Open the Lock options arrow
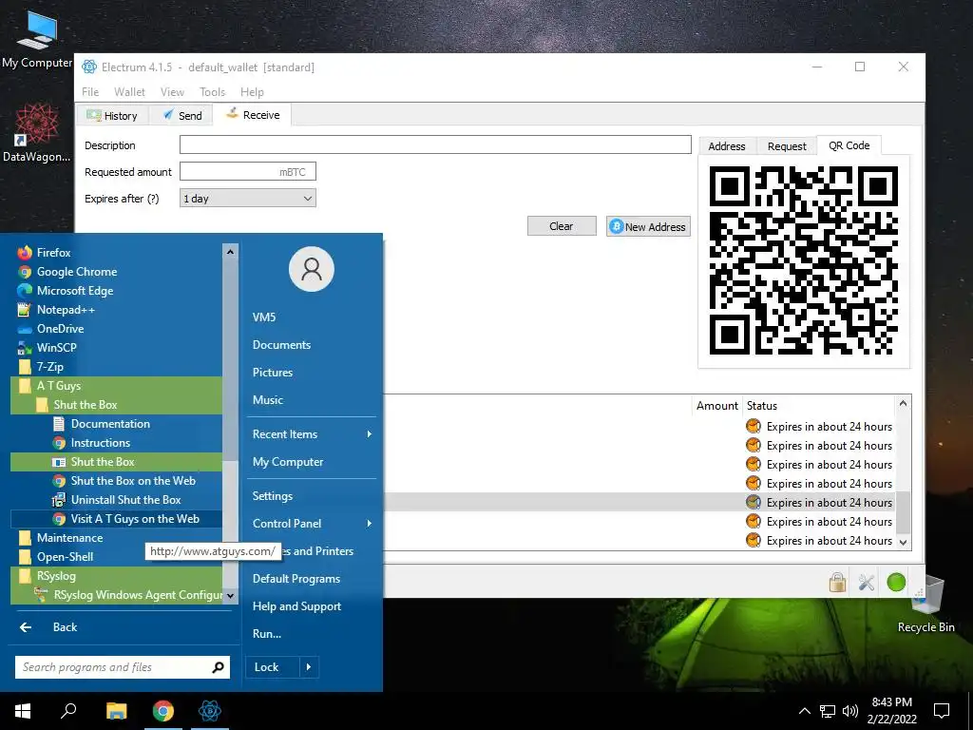This screenshot has width=973, height=730. (x=309, y=667)
